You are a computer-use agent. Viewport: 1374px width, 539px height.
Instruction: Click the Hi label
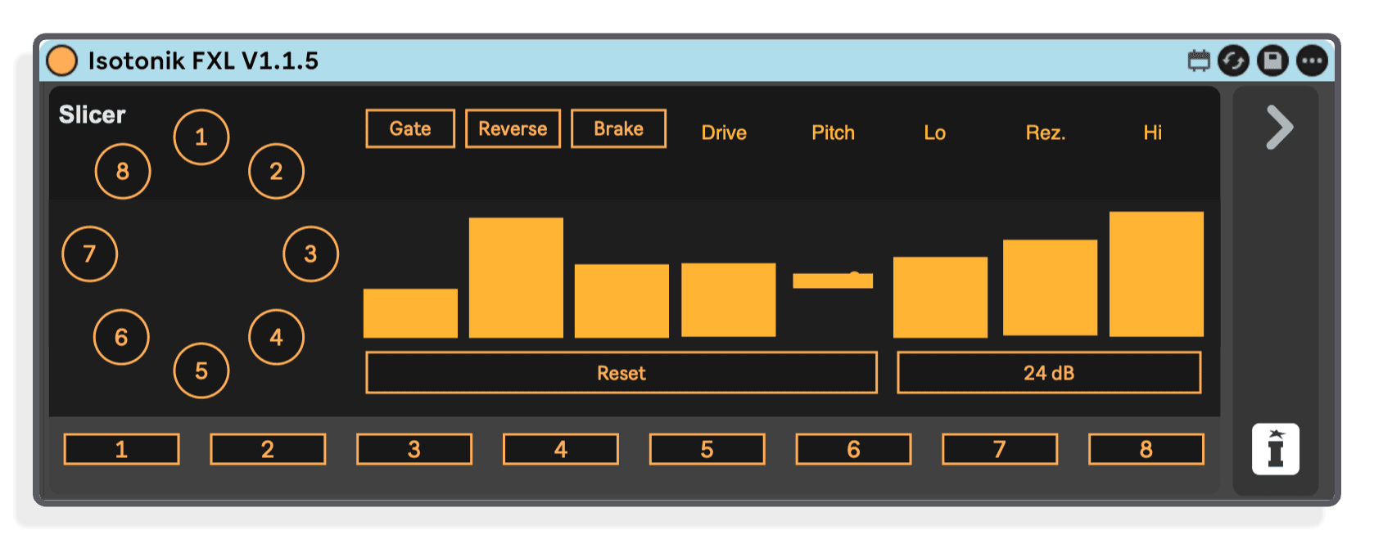coord(1152,133)
